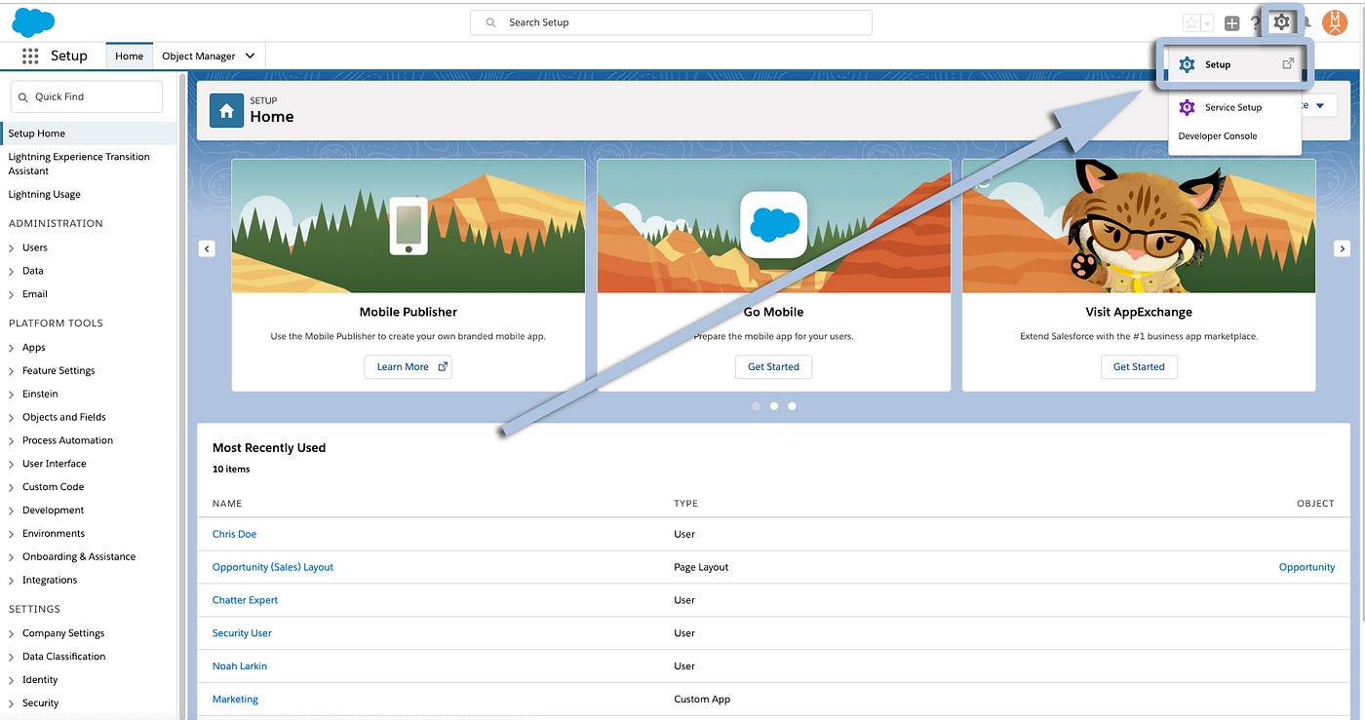Open Lightning Usage in sidebar
1365x720 pixels.
pyautogui.click(x=45, y=195)
